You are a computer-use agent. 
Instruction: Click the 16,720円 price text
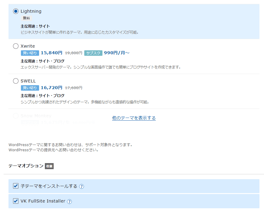(x=52, y=88)
